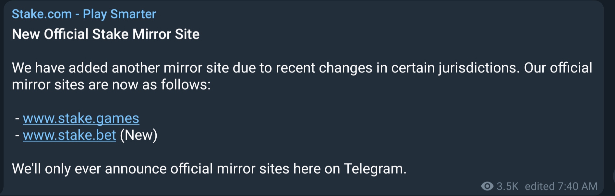The image size is (615, 196).
Task: Click the views eye icon
Action: pos(487,186)
